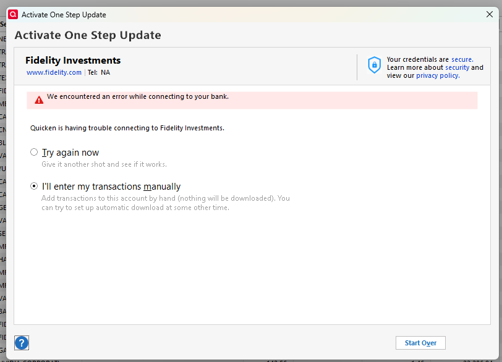The image size is (502, 362).
Task: Open the privacy policy link
Action: click(438, 76)
